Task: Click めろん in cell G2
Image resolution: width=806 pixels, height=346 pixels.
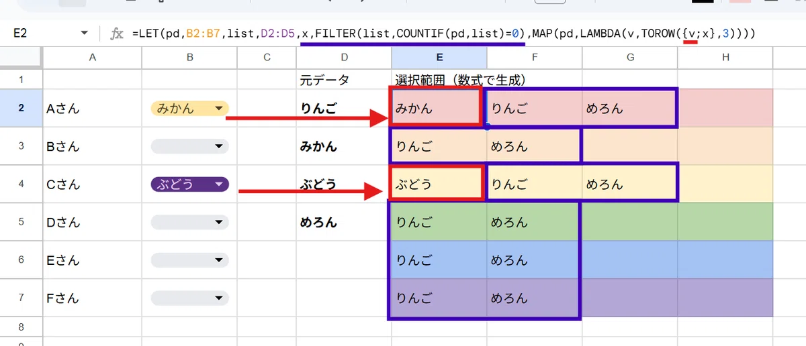Action: tap(630, 108)
